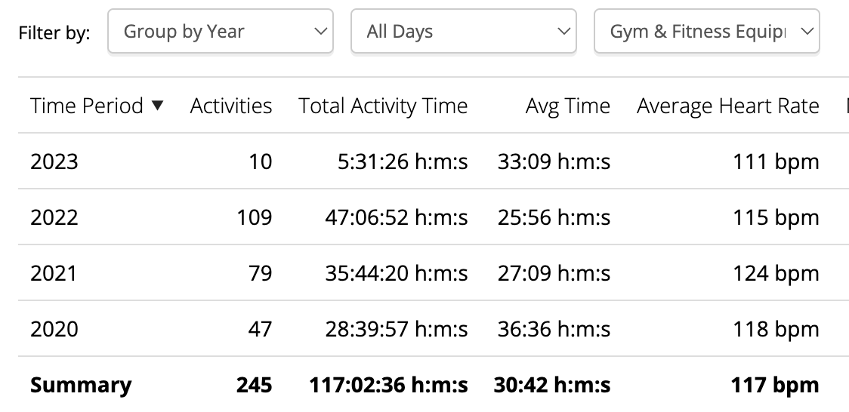
Task: Click the 5:31:26 total time for 2023
Action: 403,161
